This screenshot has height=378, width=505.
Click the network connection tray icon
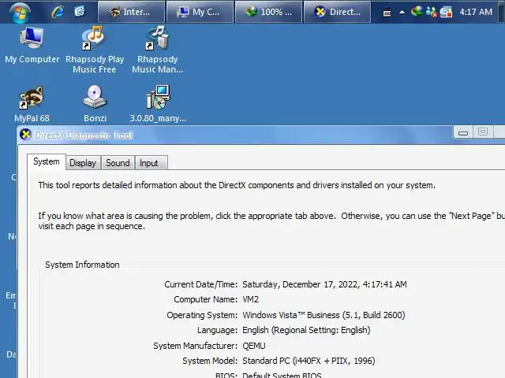431,12
